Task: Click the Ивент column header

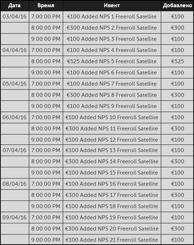Action: [x=112, y=5]
